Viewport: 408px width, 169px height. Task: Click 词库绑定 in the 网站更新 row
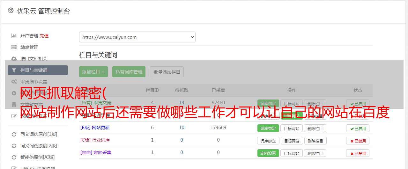[268, 128]
